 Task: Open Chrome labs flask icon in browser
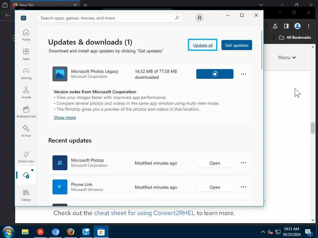tap(275, 26)
